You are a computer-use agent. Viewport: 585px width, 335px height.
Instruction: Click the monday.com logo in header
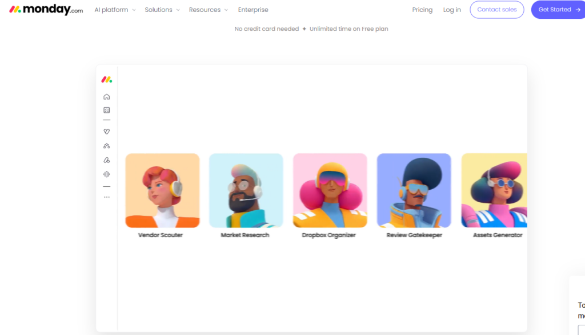tap(46, 10)
